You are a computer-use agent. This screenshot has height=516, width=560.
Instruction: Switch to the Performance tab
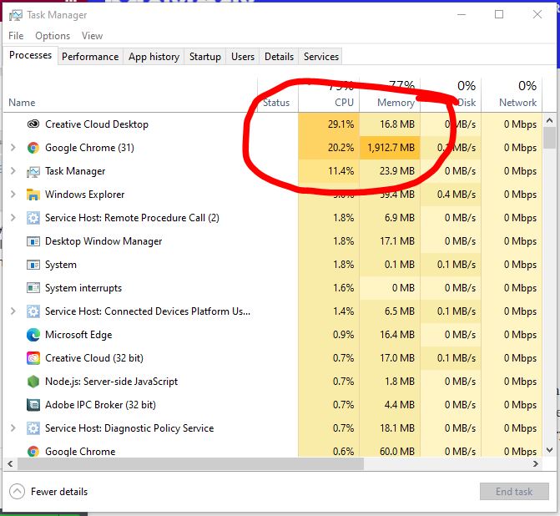[x=90, y=57]
